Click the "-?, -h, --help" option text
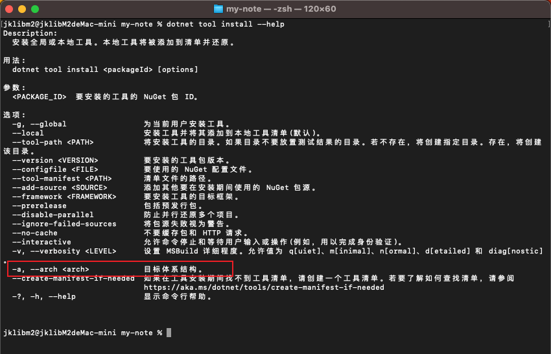Viewport: 551px width, 354px height. (x=43, y=296)
